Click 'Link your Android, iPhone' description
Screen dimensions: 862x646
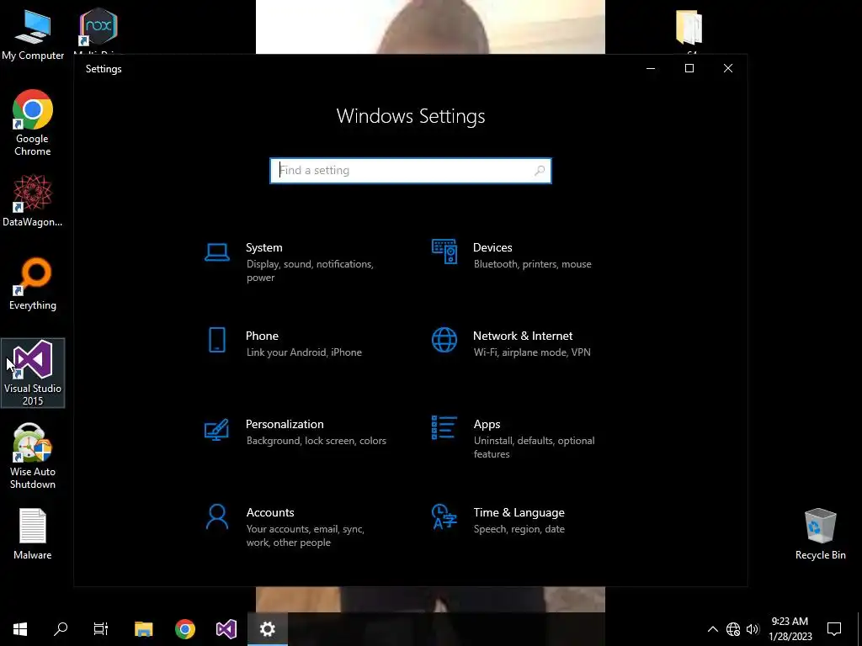[x=304, y=352]
